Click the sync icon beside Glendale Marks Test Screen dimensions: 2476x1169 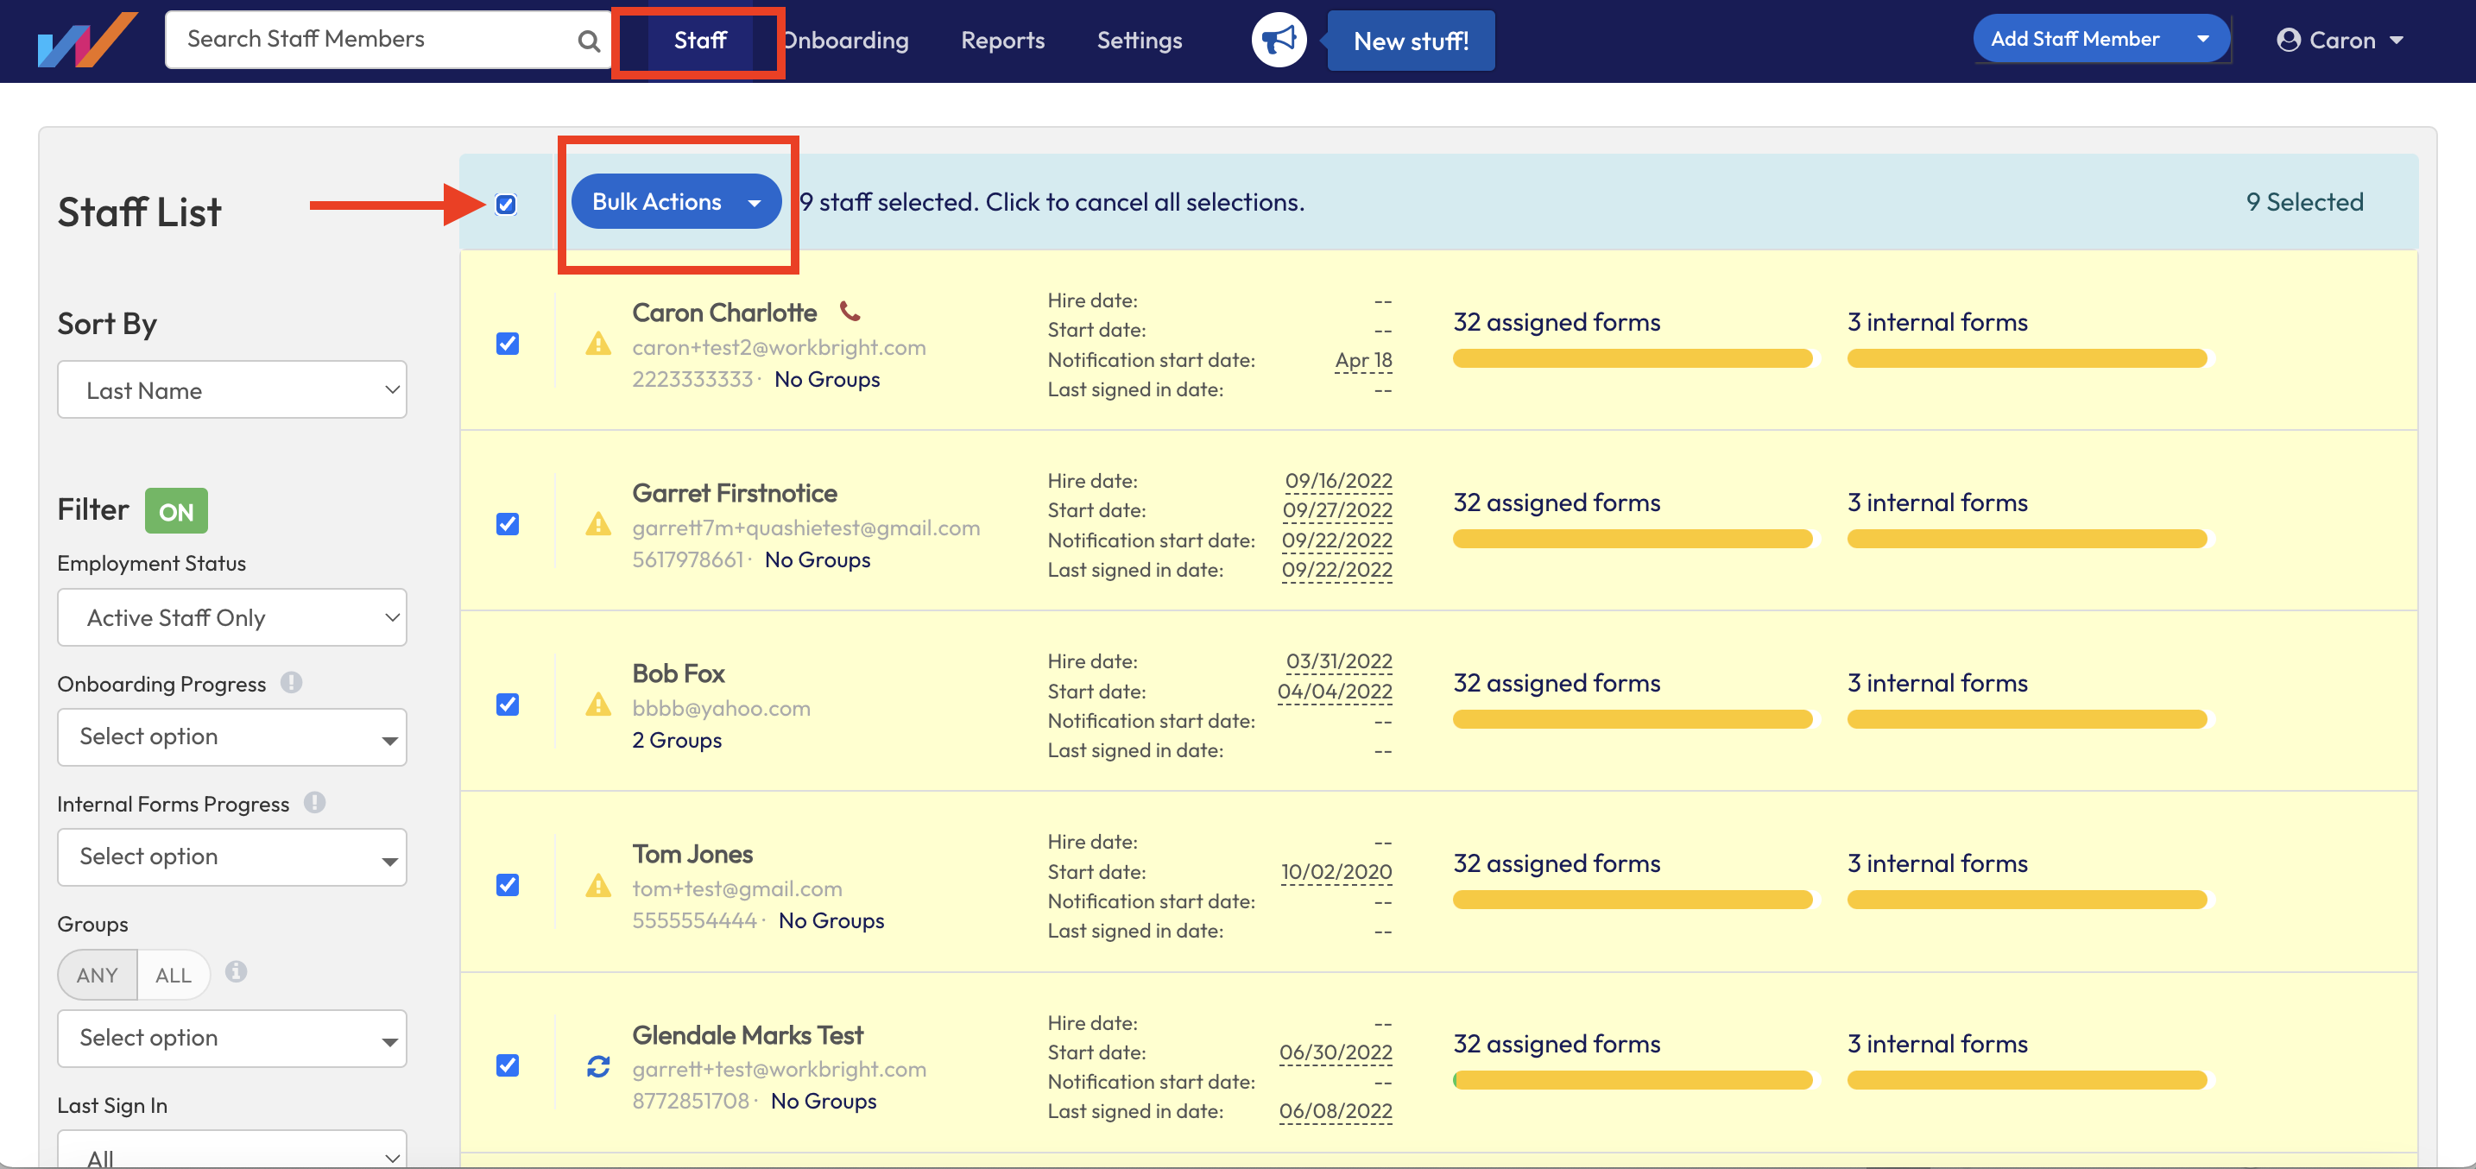[x=598, y=1067]
